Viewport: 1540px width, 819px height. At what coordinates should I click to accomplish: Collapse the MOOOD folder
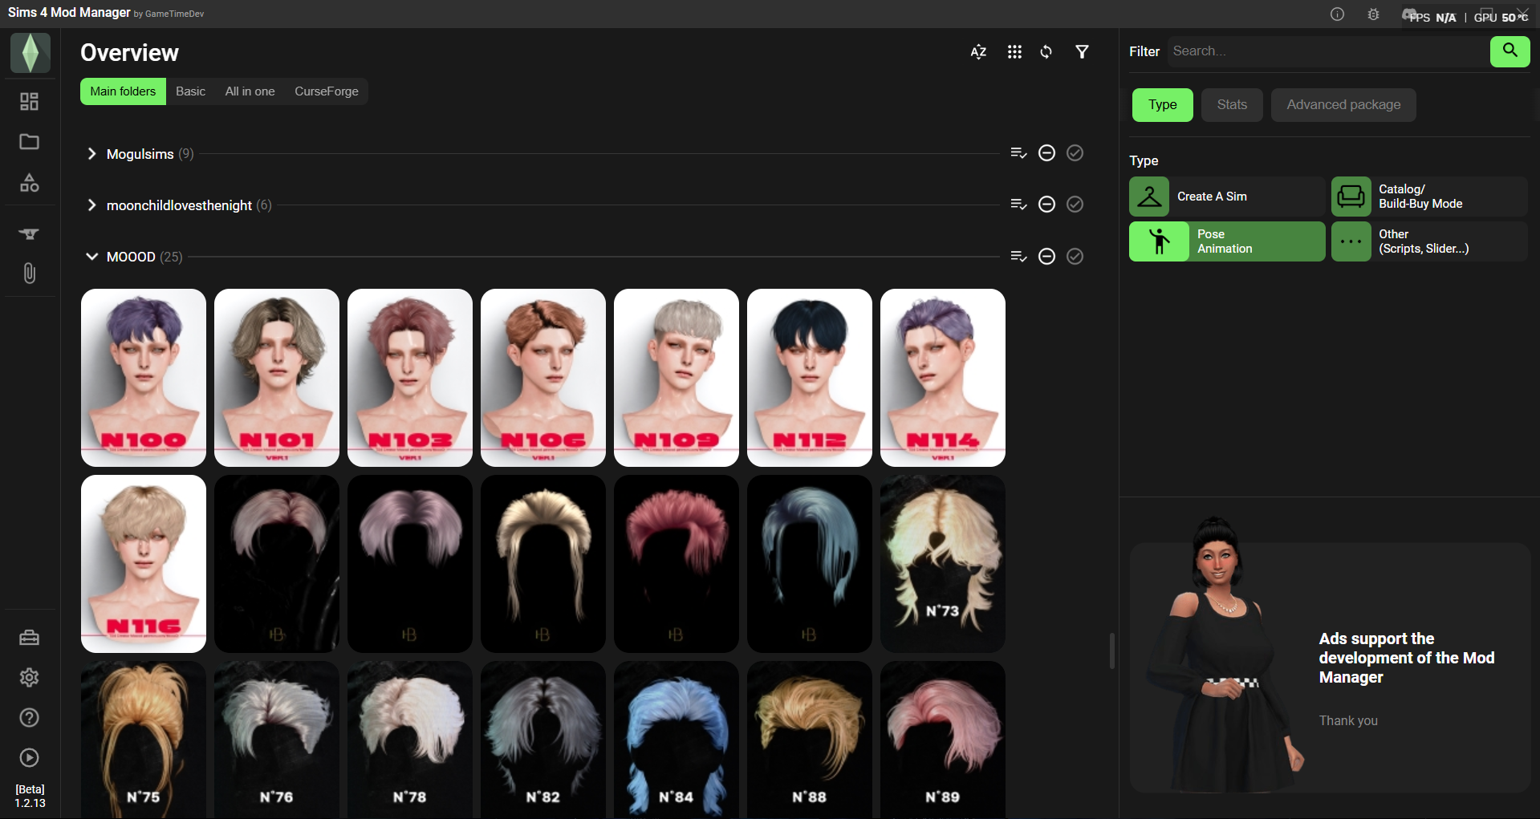[92, 257]
